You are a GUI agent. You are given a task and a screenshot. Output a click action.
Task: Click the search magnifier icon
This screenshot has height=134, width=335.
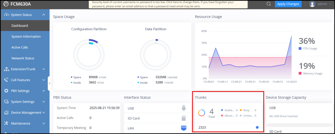point(269,4)
